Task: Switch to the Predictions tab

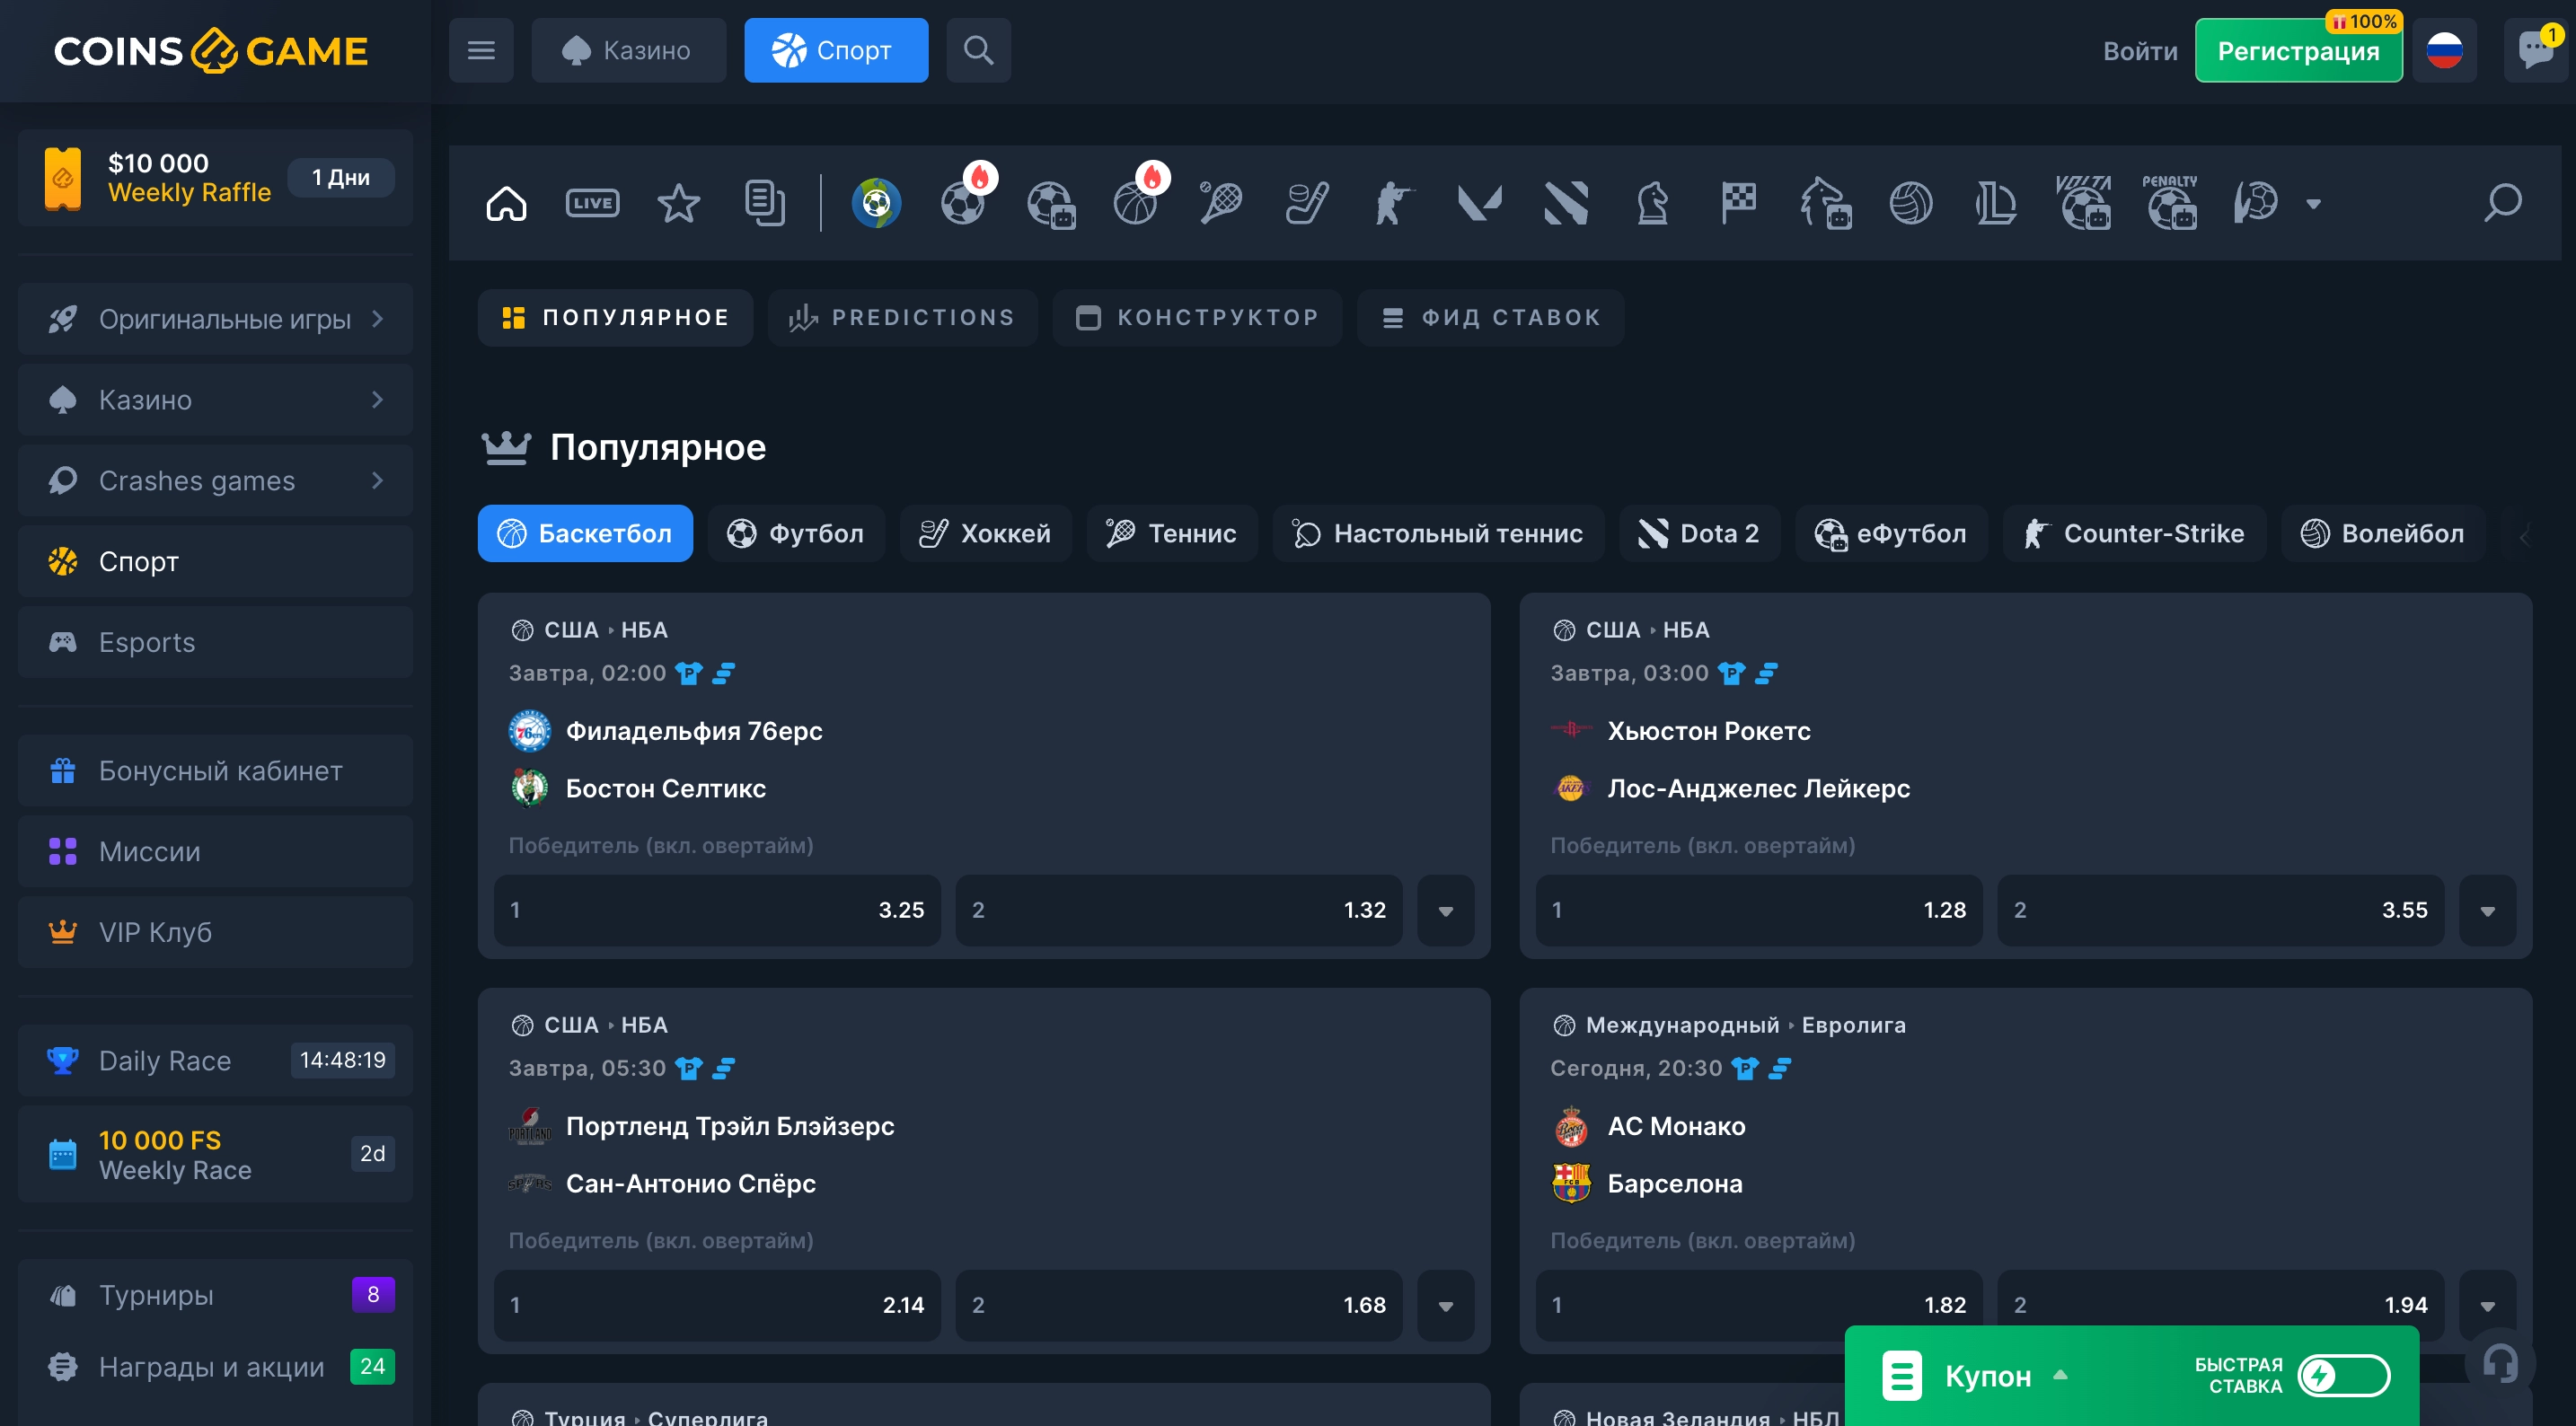Action: [902, 317]
